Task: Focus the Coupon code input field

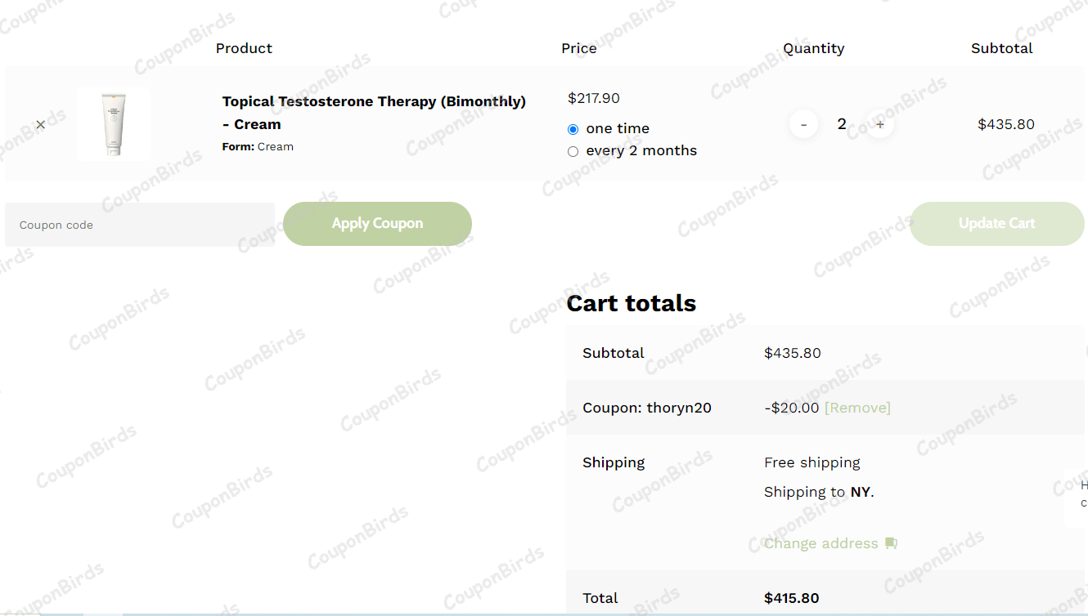Action: [x=140, y=225]
